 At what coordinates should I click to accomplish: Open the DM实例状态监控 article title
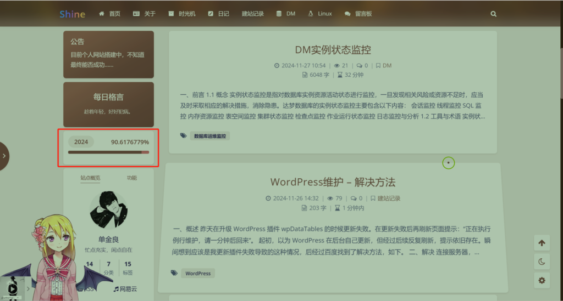pyautogui.click(x=333, y=50)
